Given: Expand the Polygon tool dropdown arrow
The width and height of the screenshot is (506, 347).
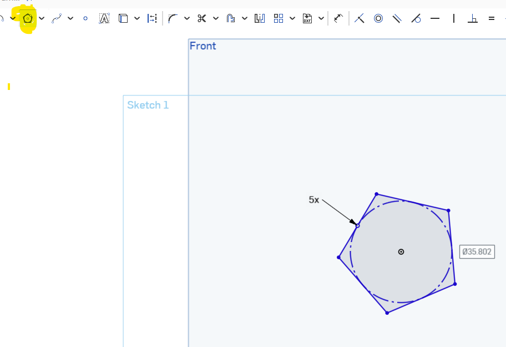Looking at the screenshot, I should pos(42,18).
